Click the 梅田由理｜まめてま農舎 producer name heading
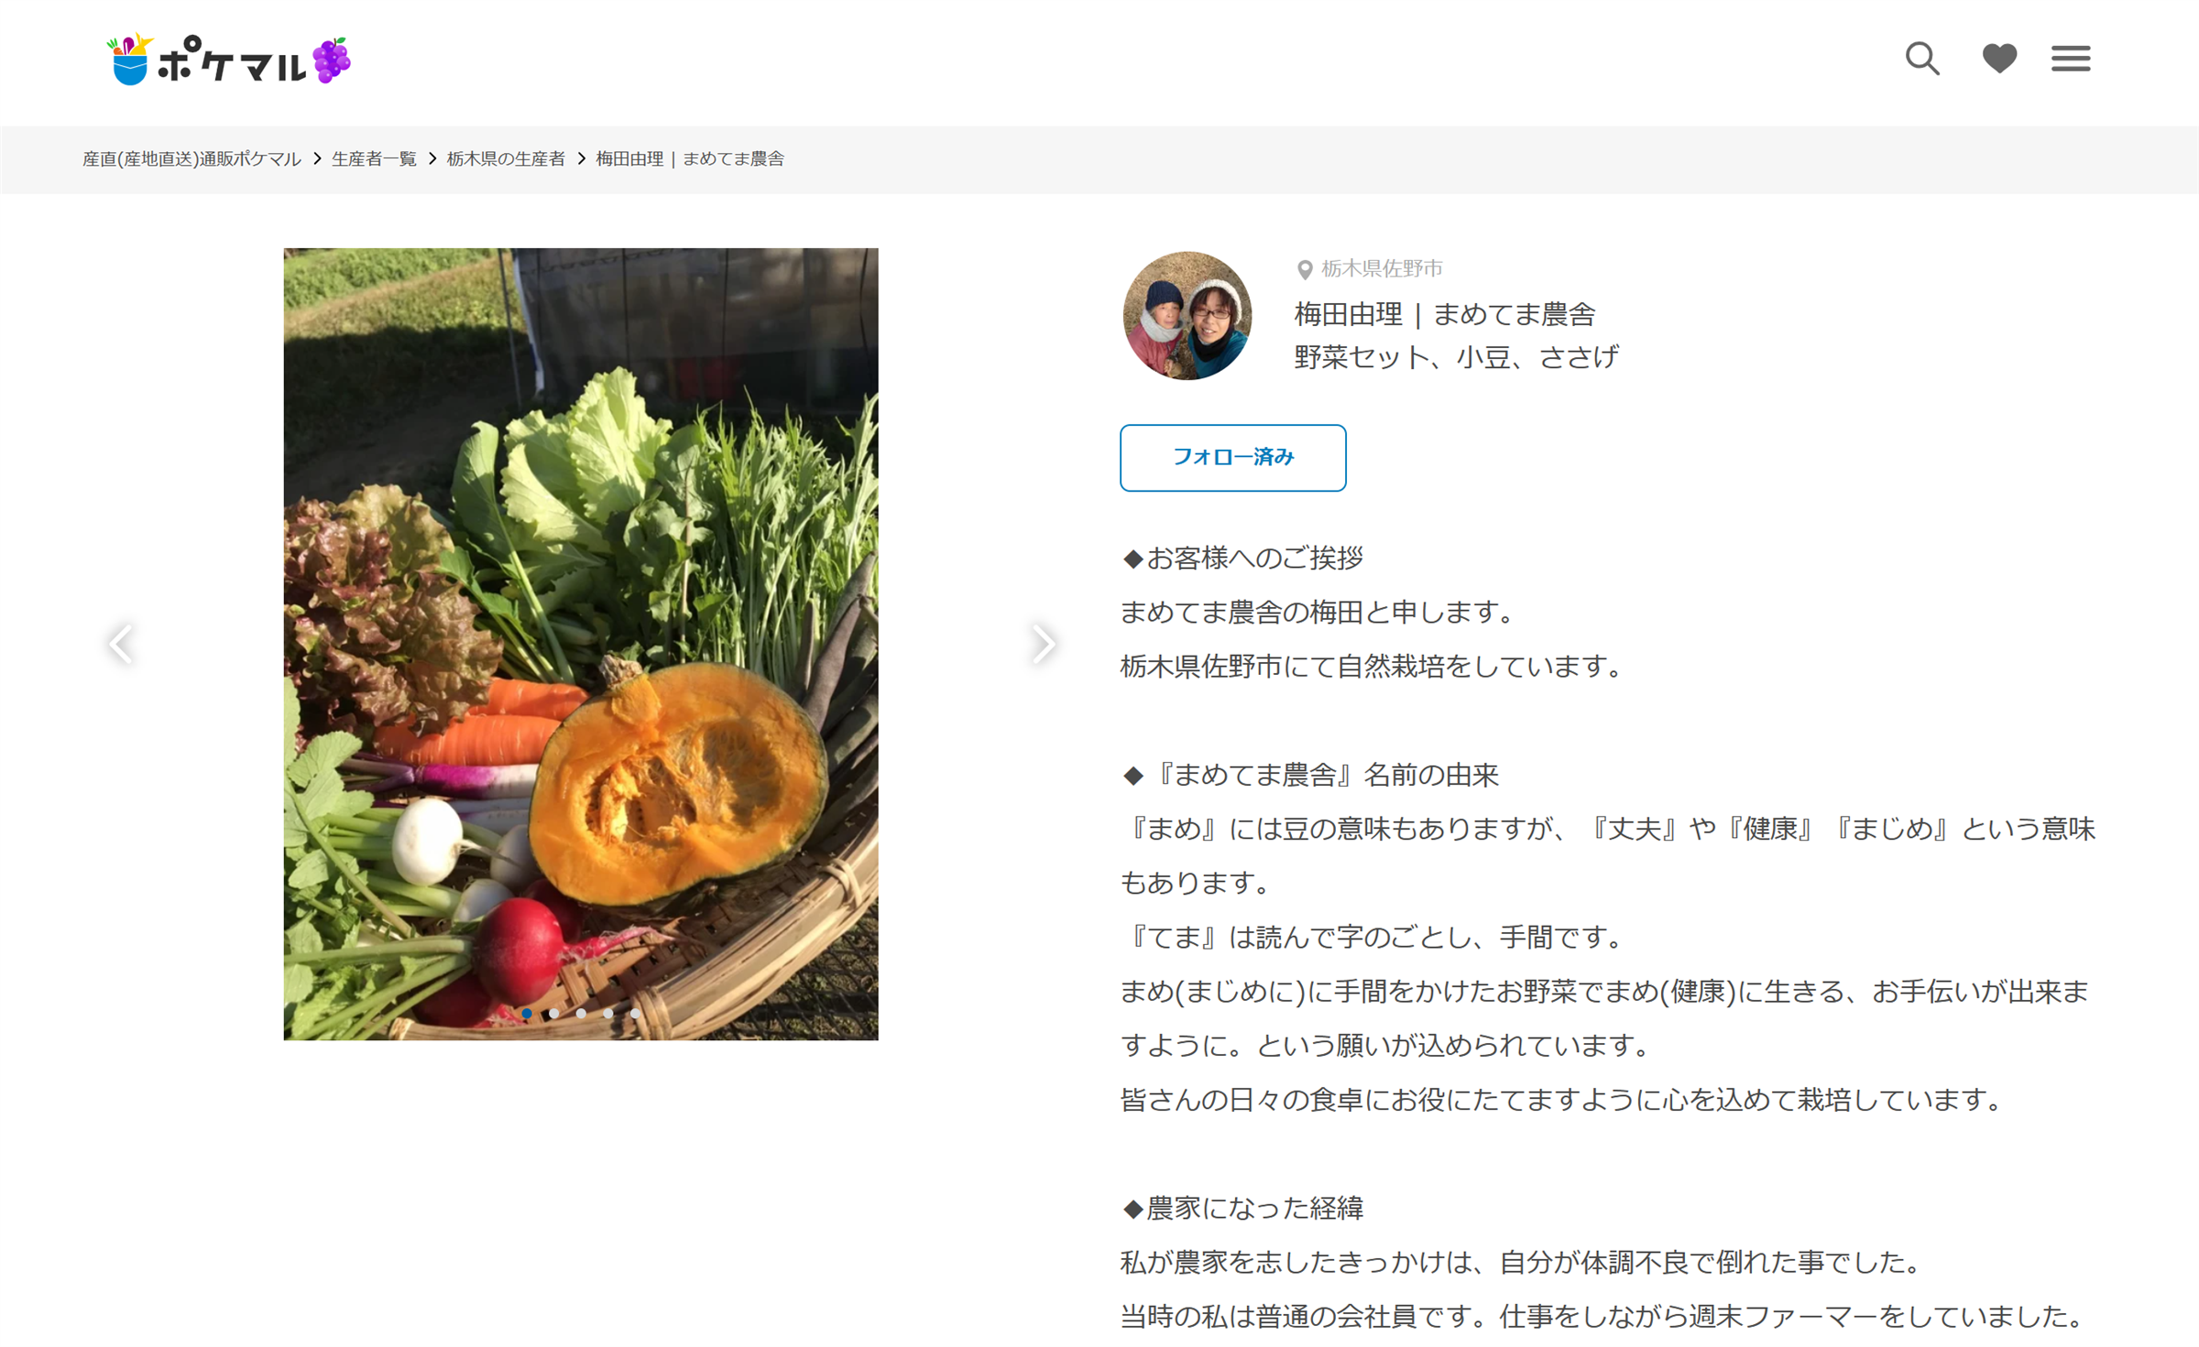 pyautogui.click(x=1445, y=314)
